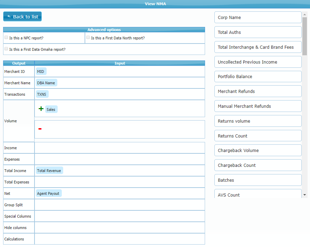Viewport: 310px width, 247px height.
Task: Select the DBA Name tag
Action: [x=46, y=83]
